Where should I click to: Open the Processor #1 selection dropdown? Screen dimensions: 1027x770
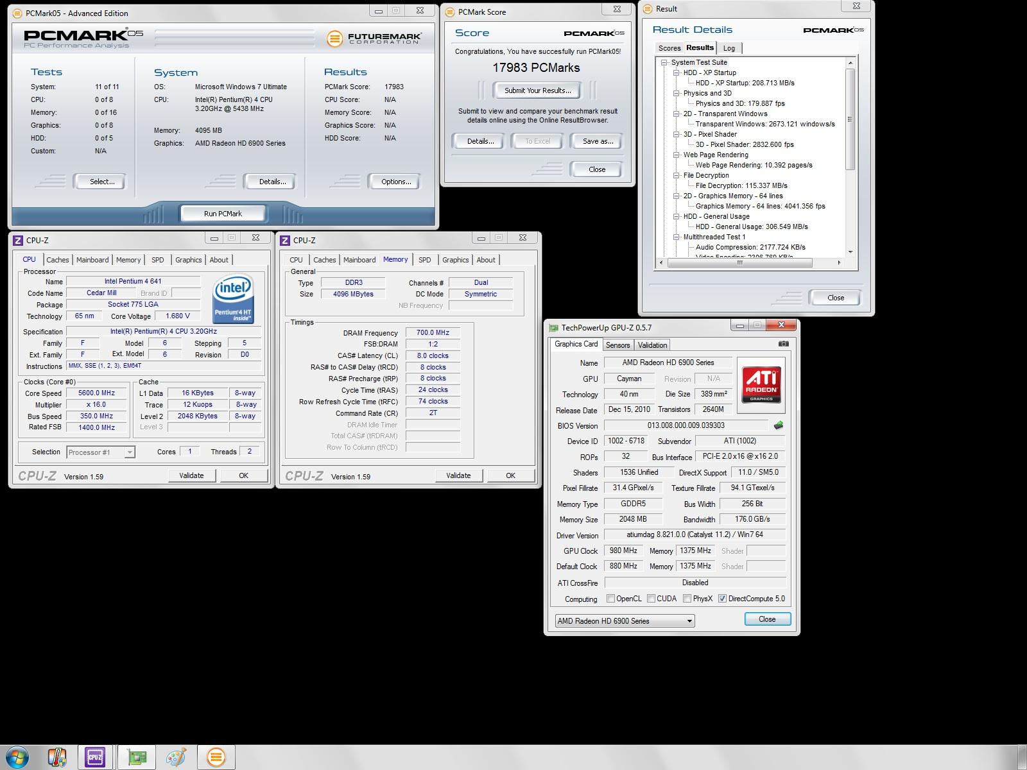(101, 452)
